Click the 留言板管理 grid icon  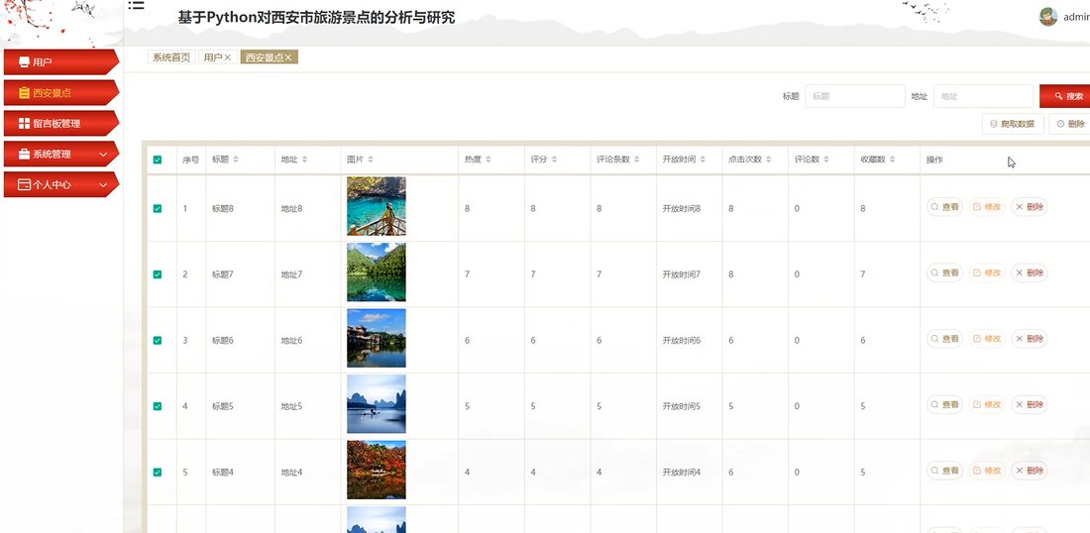click(x=25, y=123)
